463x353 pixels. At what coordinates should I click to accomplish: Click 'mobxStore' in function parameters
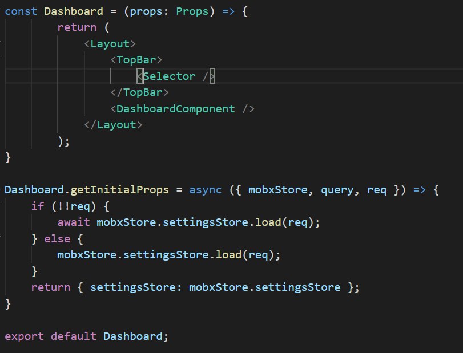[277, 190]
